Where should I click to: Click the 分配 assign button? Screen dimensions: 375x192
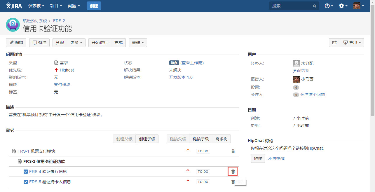(x=60, y=43)
